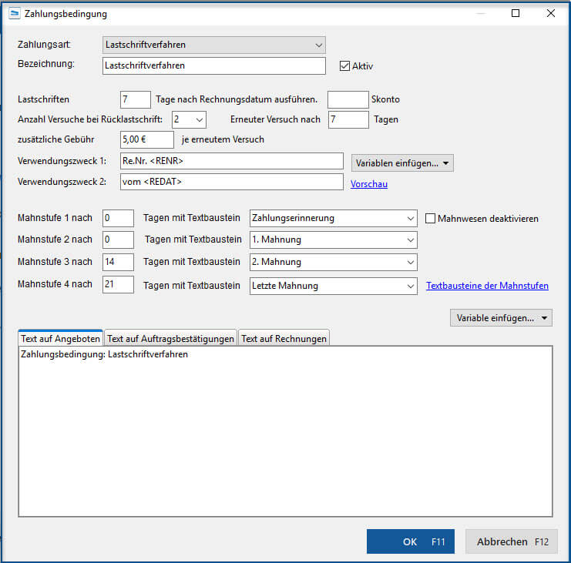Confirm with the OK F11 button

410,541
